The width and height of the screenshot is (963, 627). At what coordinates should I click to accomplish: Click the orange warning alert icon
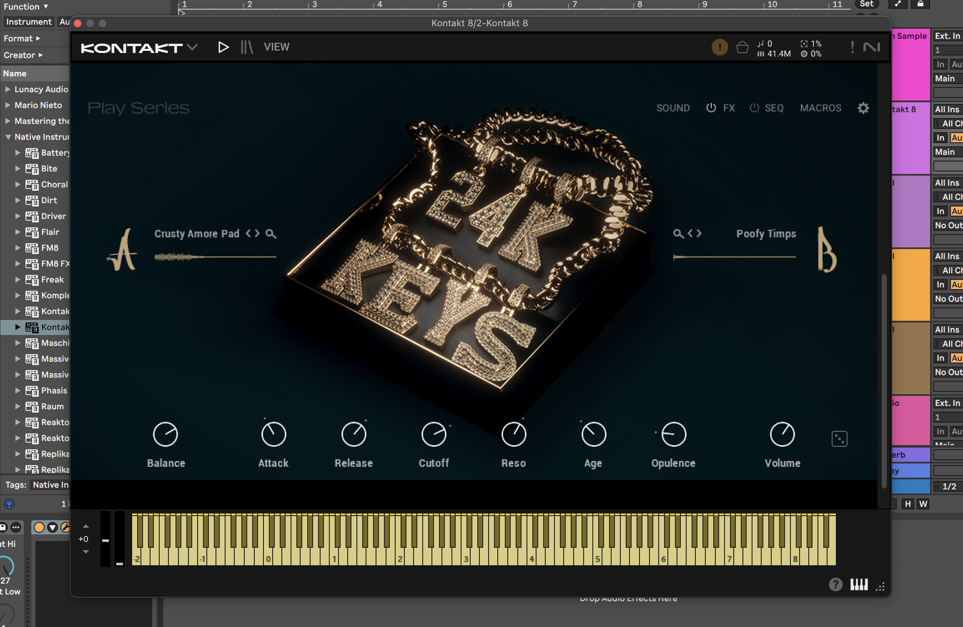pos(719,47)
